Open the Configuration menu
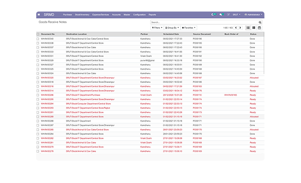 [x=139, y=15]
